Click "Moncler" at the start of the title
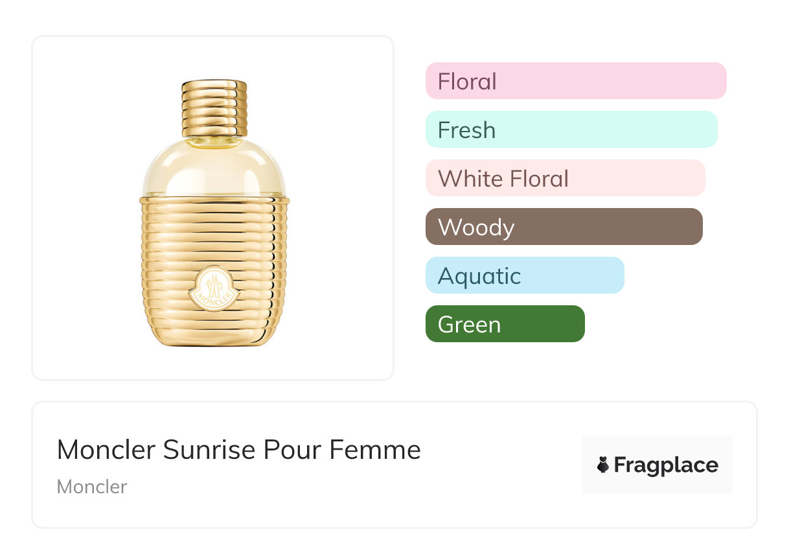789x560 pixels. coord(106,449)
